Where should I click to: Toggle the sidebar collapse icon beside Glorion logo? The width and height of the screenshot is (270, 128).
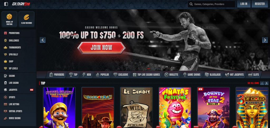tap(6, 4)
